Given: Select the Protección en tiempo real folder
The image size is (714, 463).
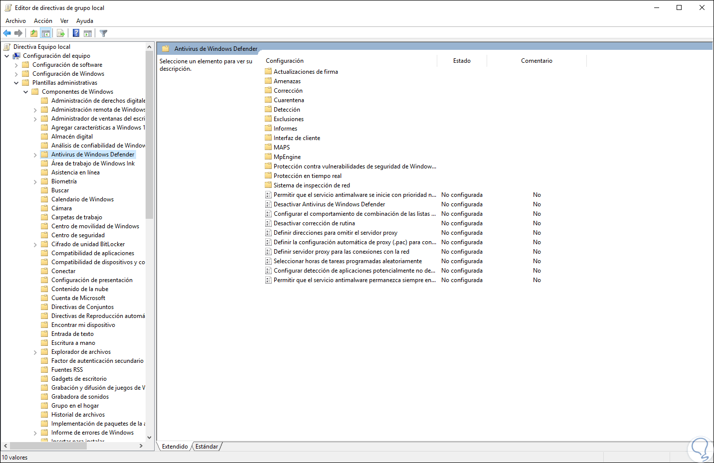Looking at the screenshot, I should [x=307, y=176].
